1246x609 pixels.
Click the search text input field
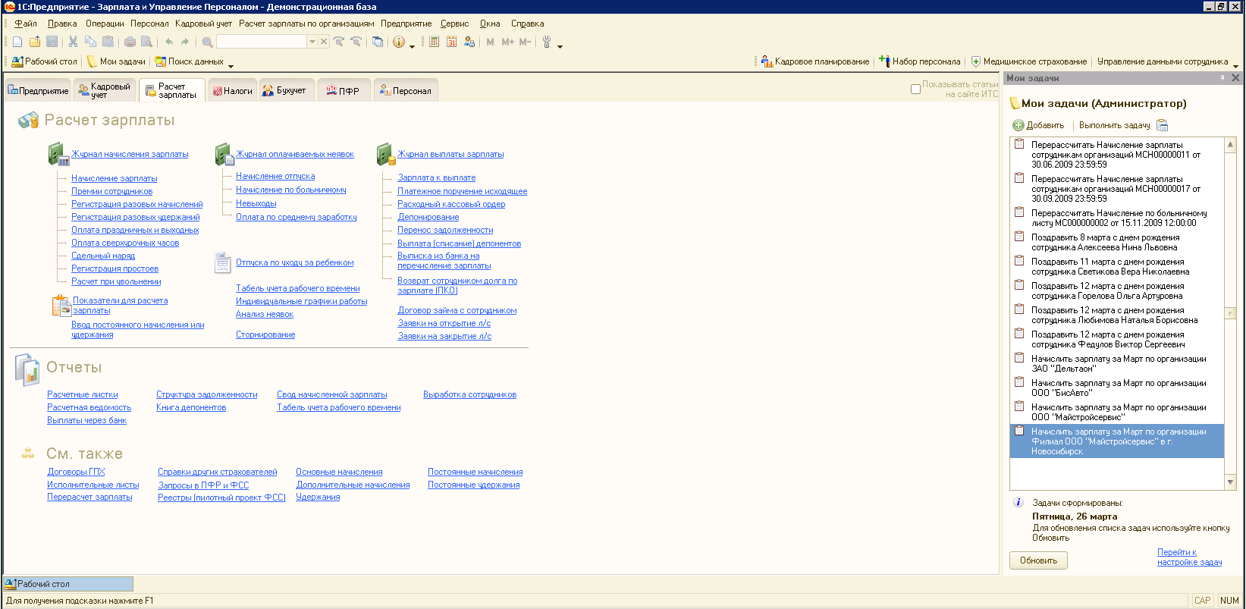tap(262, 42)
